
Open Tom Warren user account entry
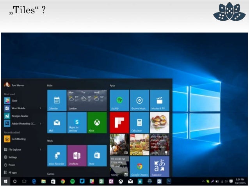pyautogui.click(x=14, y=85)
